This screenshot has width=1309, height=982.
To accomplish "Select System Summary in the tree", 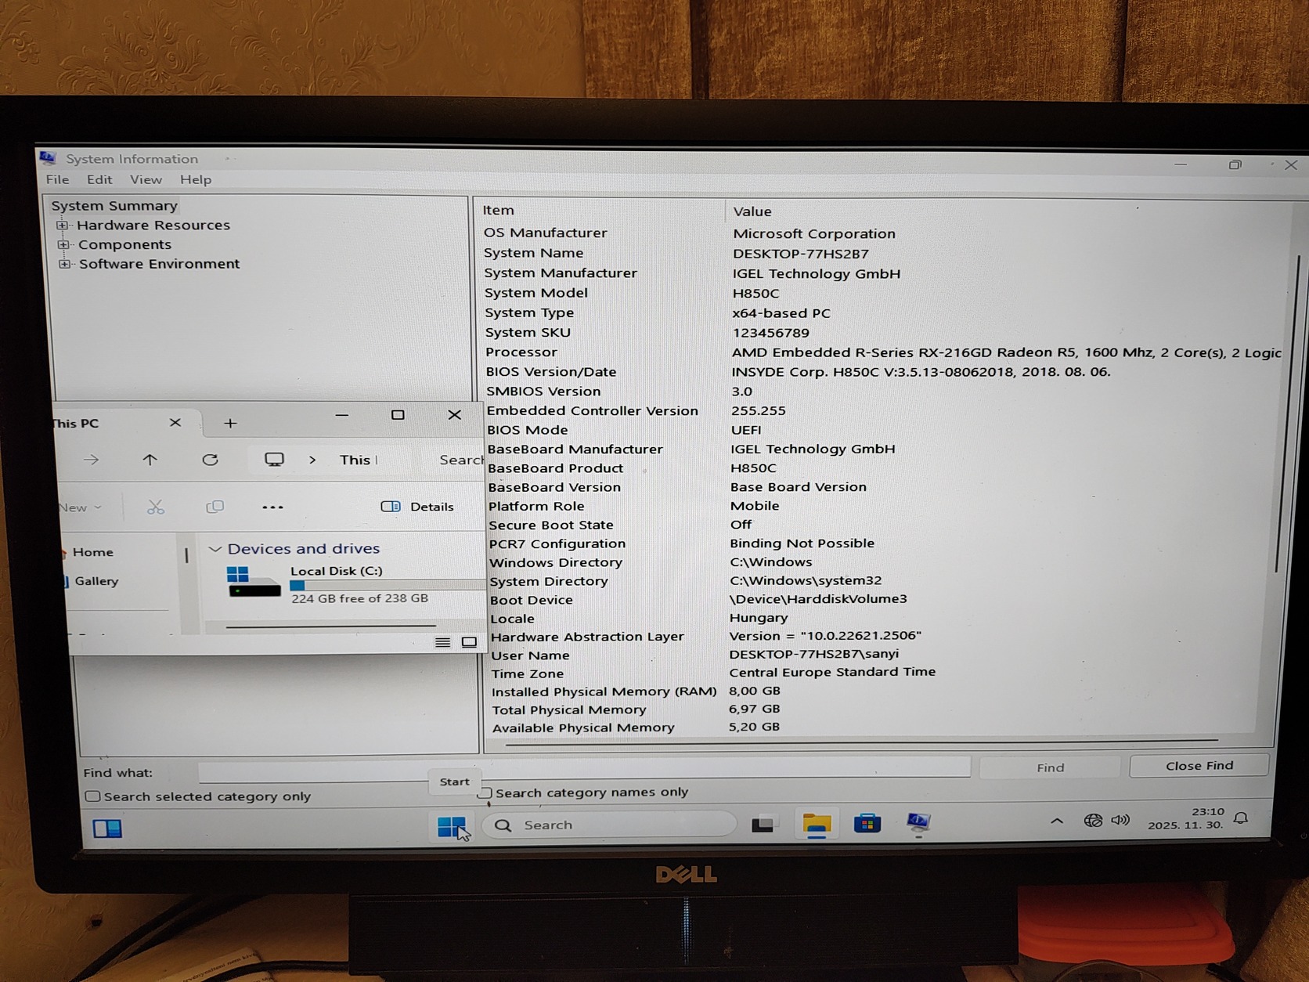I will point(114,205).
